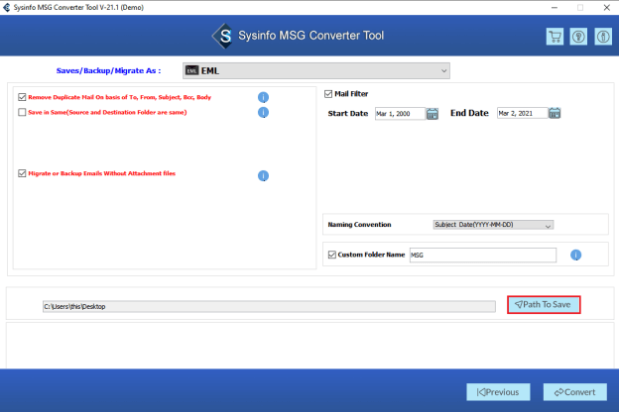Toggle Remove Duplicate Mail checkbox

click(x=22, y=97)
